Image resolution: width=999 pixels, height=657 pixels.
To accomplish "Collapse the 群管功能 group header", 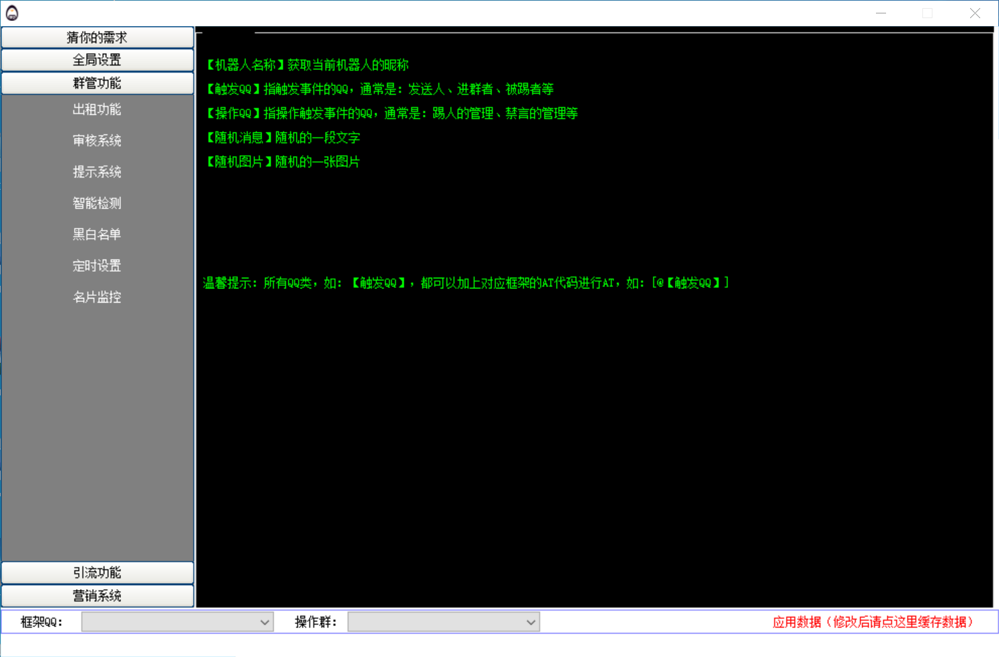I will 97,83.
